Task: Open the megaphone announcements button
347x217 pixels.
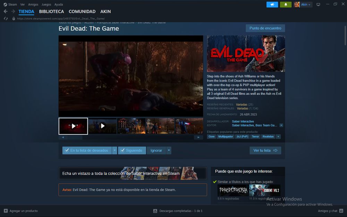Action: tap(272, 5)
